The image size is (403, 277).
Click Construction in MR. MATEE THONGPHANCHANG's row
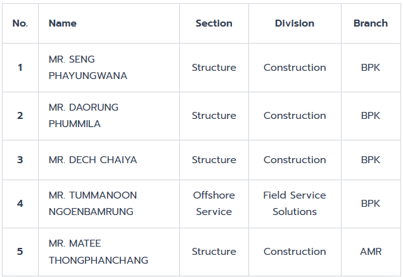pyautogui.click(x=295, y=252)
